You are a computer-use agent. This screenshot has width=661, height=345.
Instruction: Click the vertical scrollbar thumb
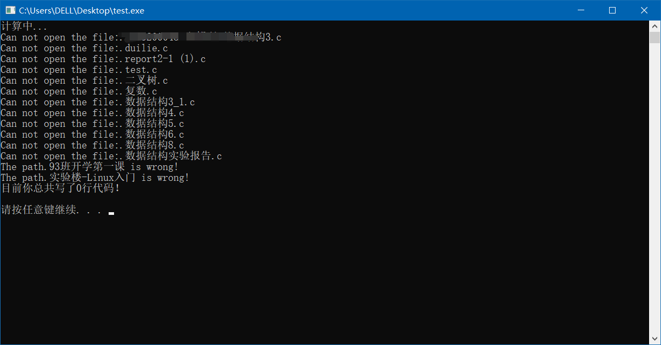pos(655,38)
